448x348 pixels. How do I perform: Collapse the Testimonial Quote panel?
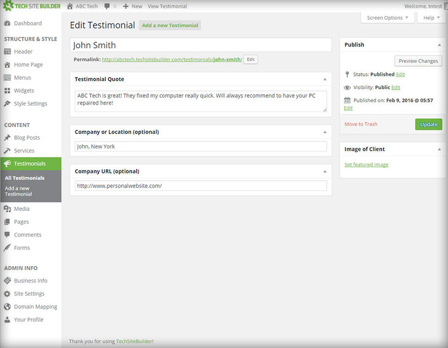(325, 79)
